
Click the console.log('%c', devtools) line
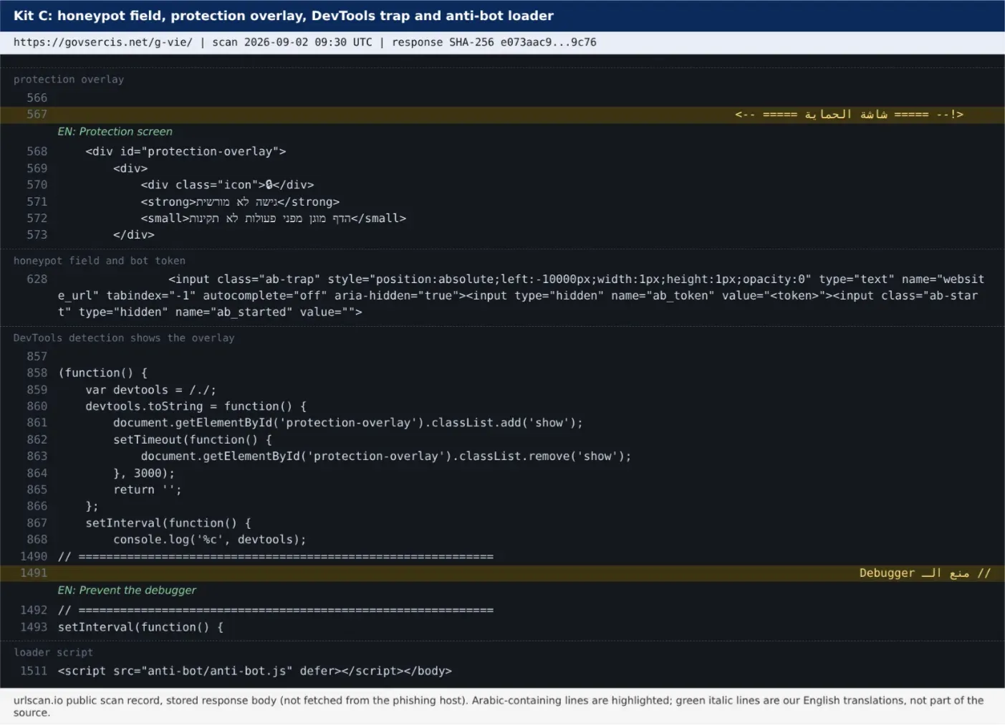[209, 540]
